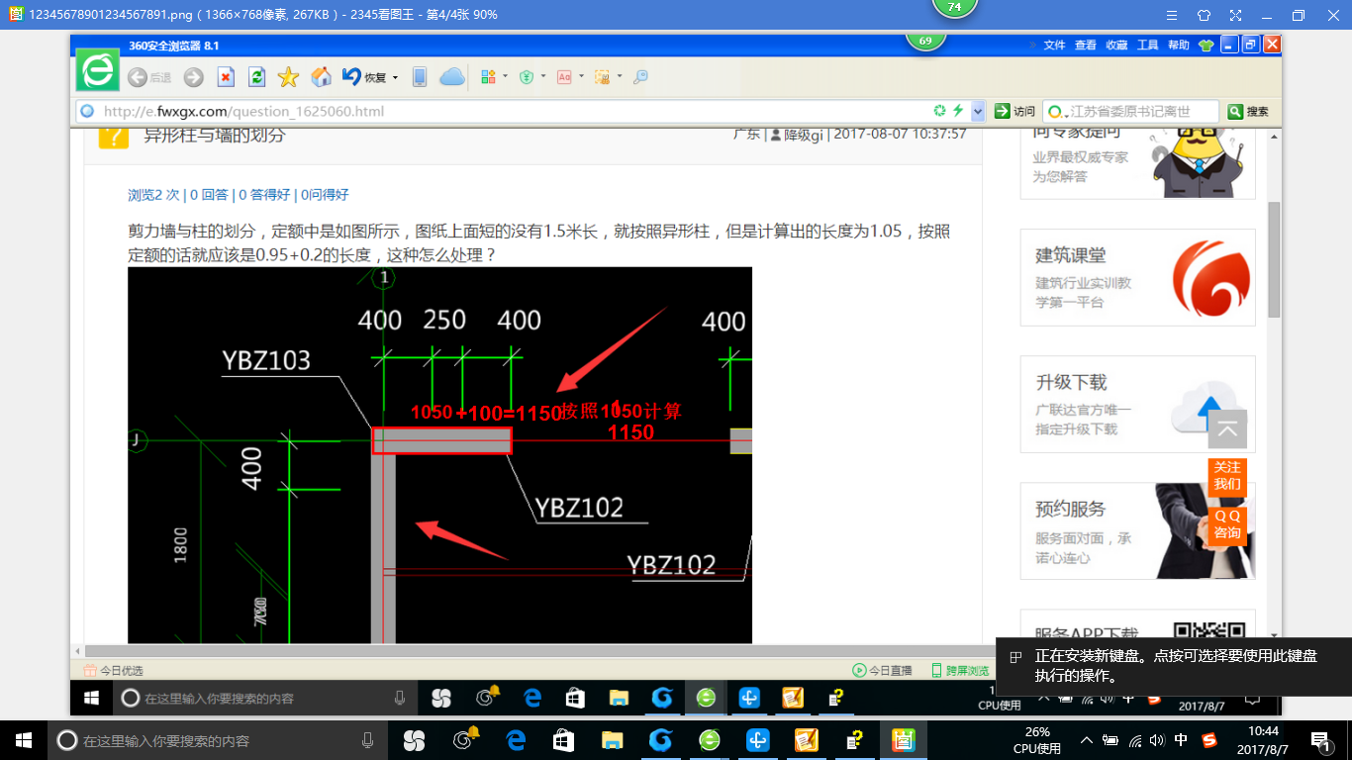Click the screenshot capture toolbar icon

click(602, 77)
